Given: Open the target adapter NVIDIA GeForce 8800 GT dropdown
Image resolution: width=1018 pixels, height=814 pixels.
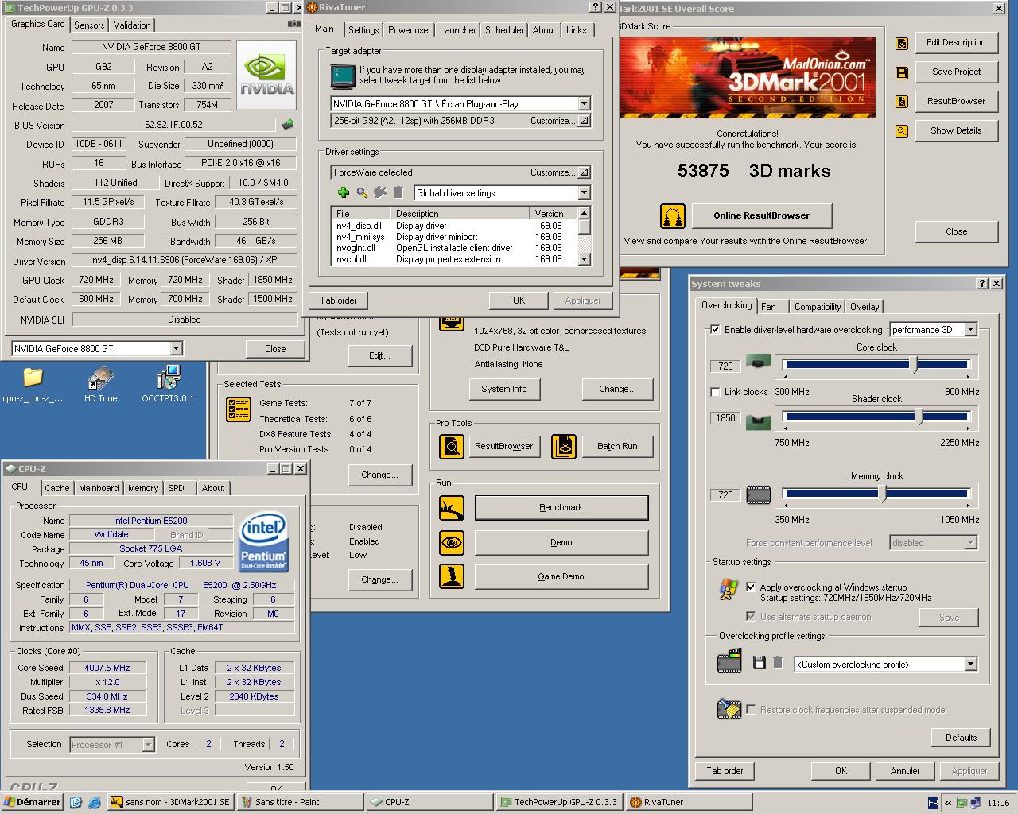Looking at the screenshot, I should (584, 103).
